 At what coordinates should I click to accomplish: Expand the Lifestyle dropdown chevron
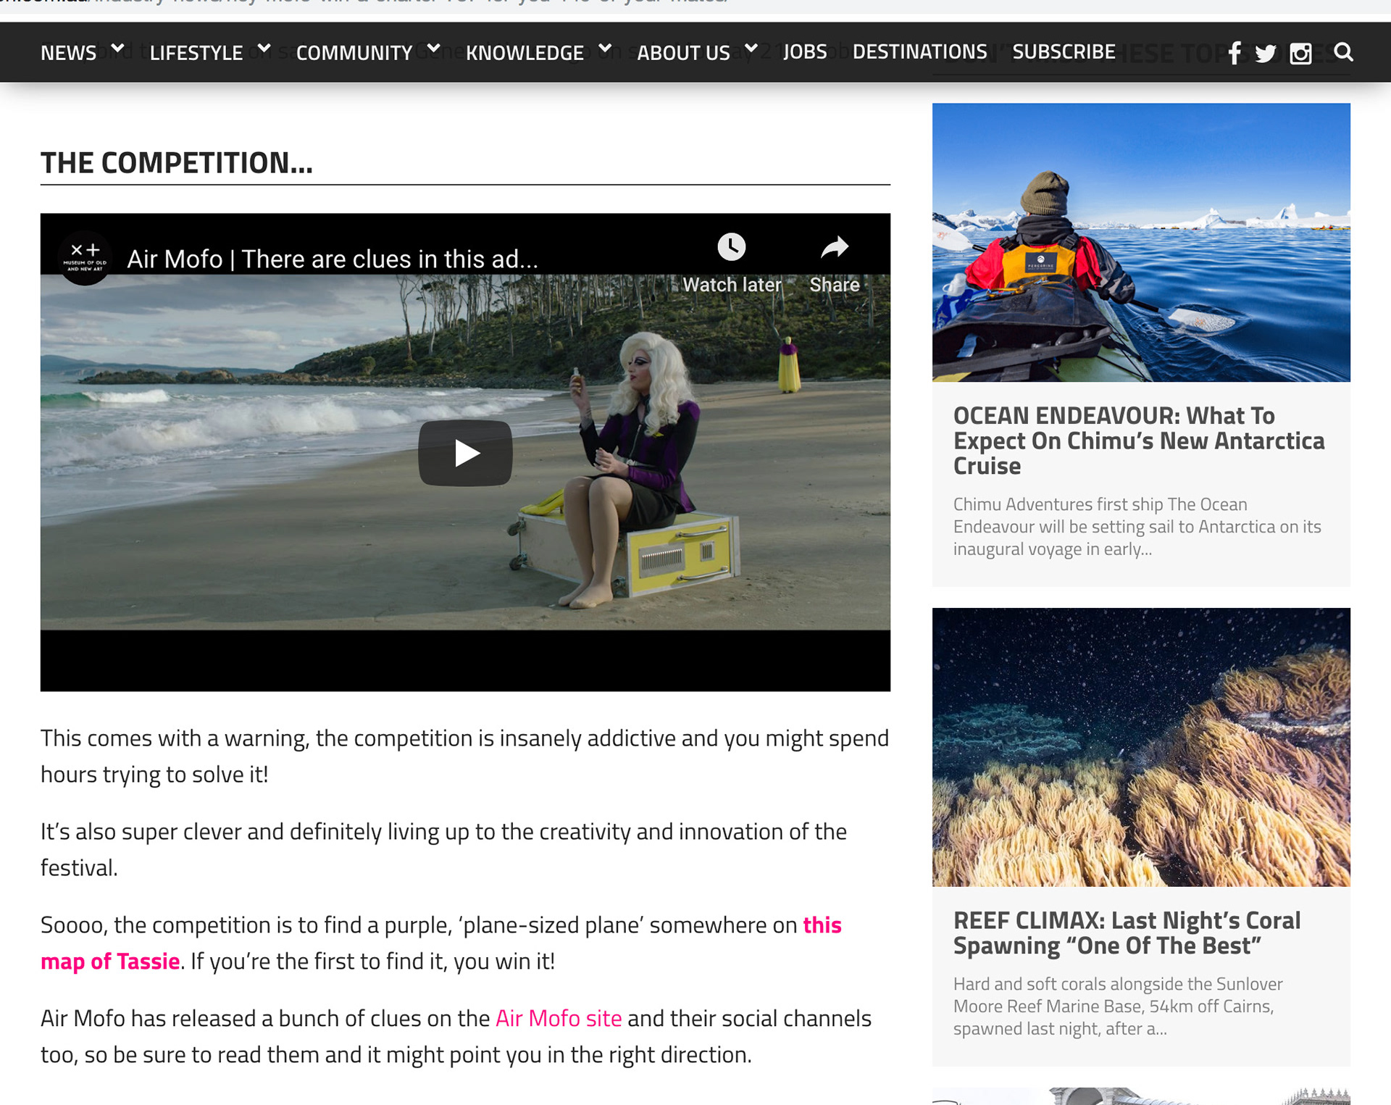pyautogui.click(x=264, y=49)
